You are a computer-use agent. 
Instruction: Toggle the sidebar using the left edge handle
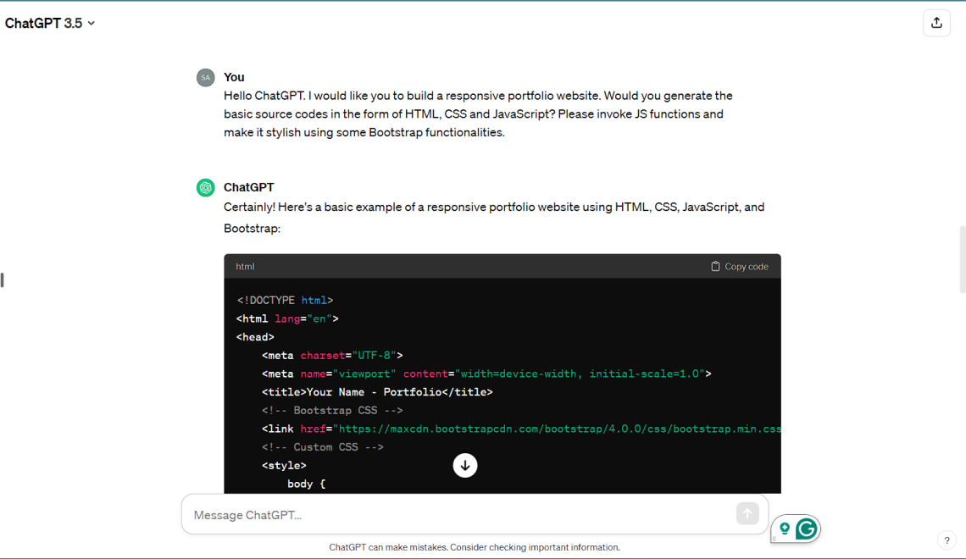click(3, 279)
